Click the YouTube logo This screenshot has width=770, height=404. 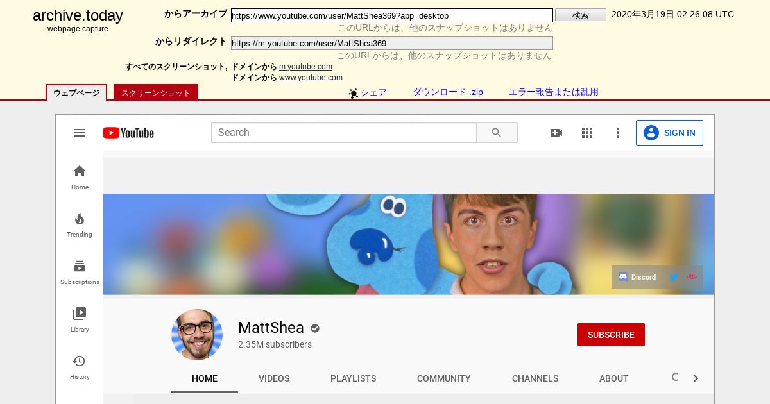pos(128,133)
